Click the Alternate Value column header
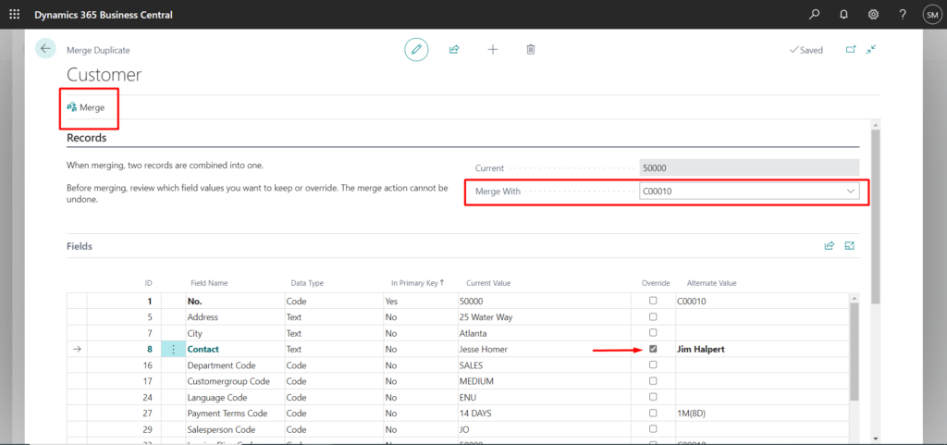This screenshot has width=947, height=445. (x=711, y=282)
